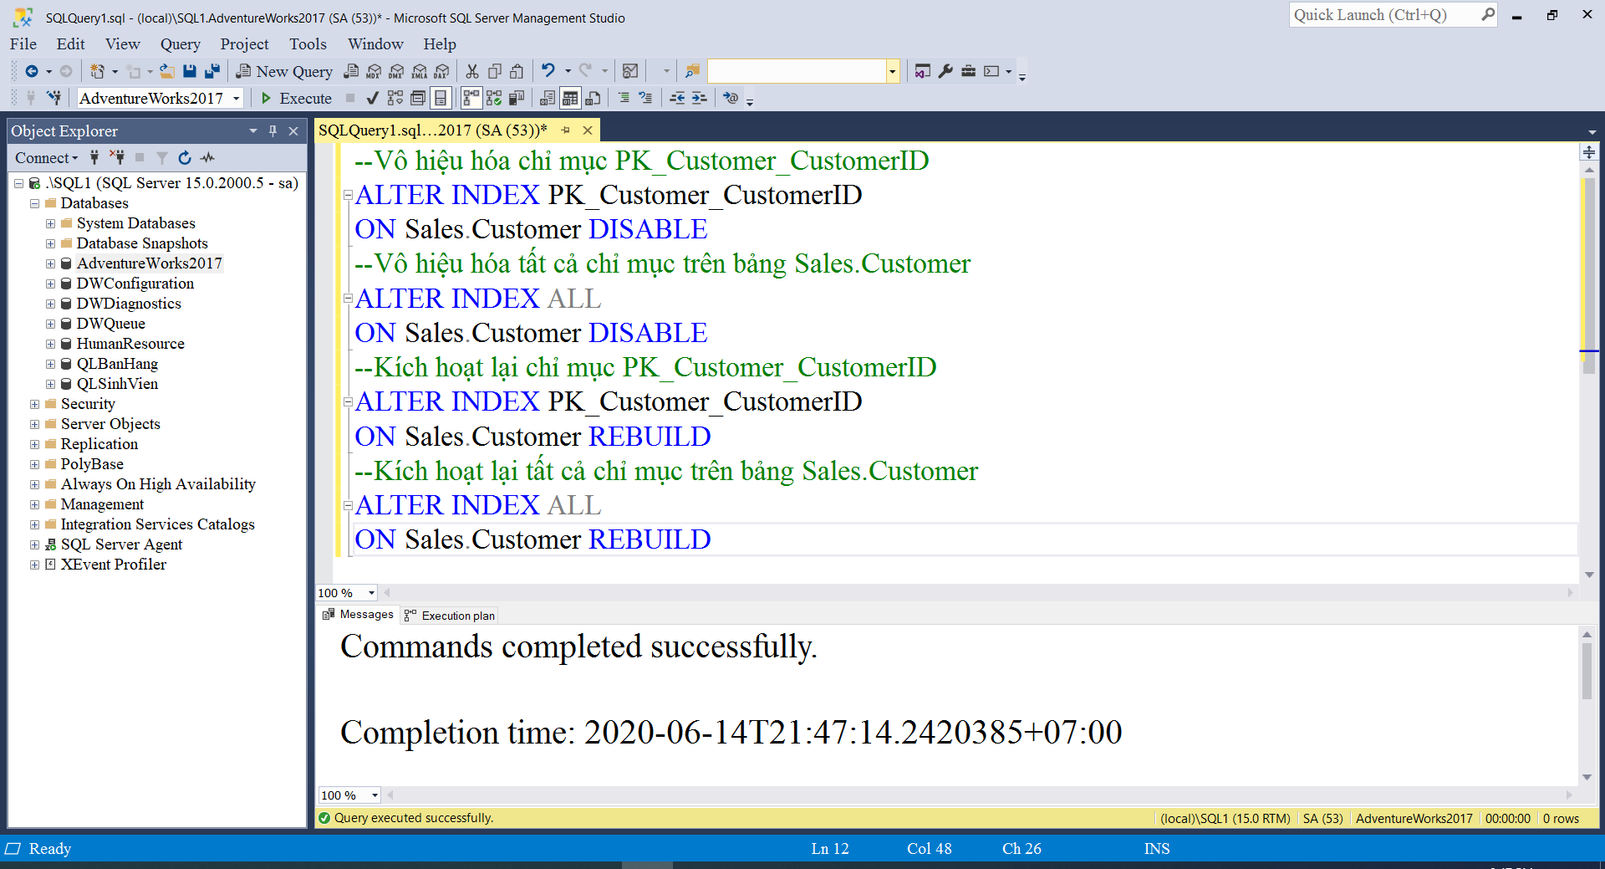The width and height of the screenshot is (1605, 869).
Task: Open the Query menu
Action: 180,44
